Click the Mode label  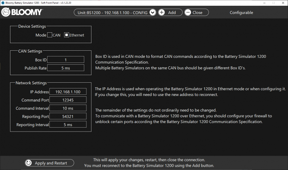(x=41, y=35)
